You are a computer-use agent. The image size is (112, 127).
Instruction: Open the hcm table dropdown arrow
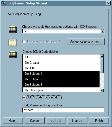pos(102,31)
